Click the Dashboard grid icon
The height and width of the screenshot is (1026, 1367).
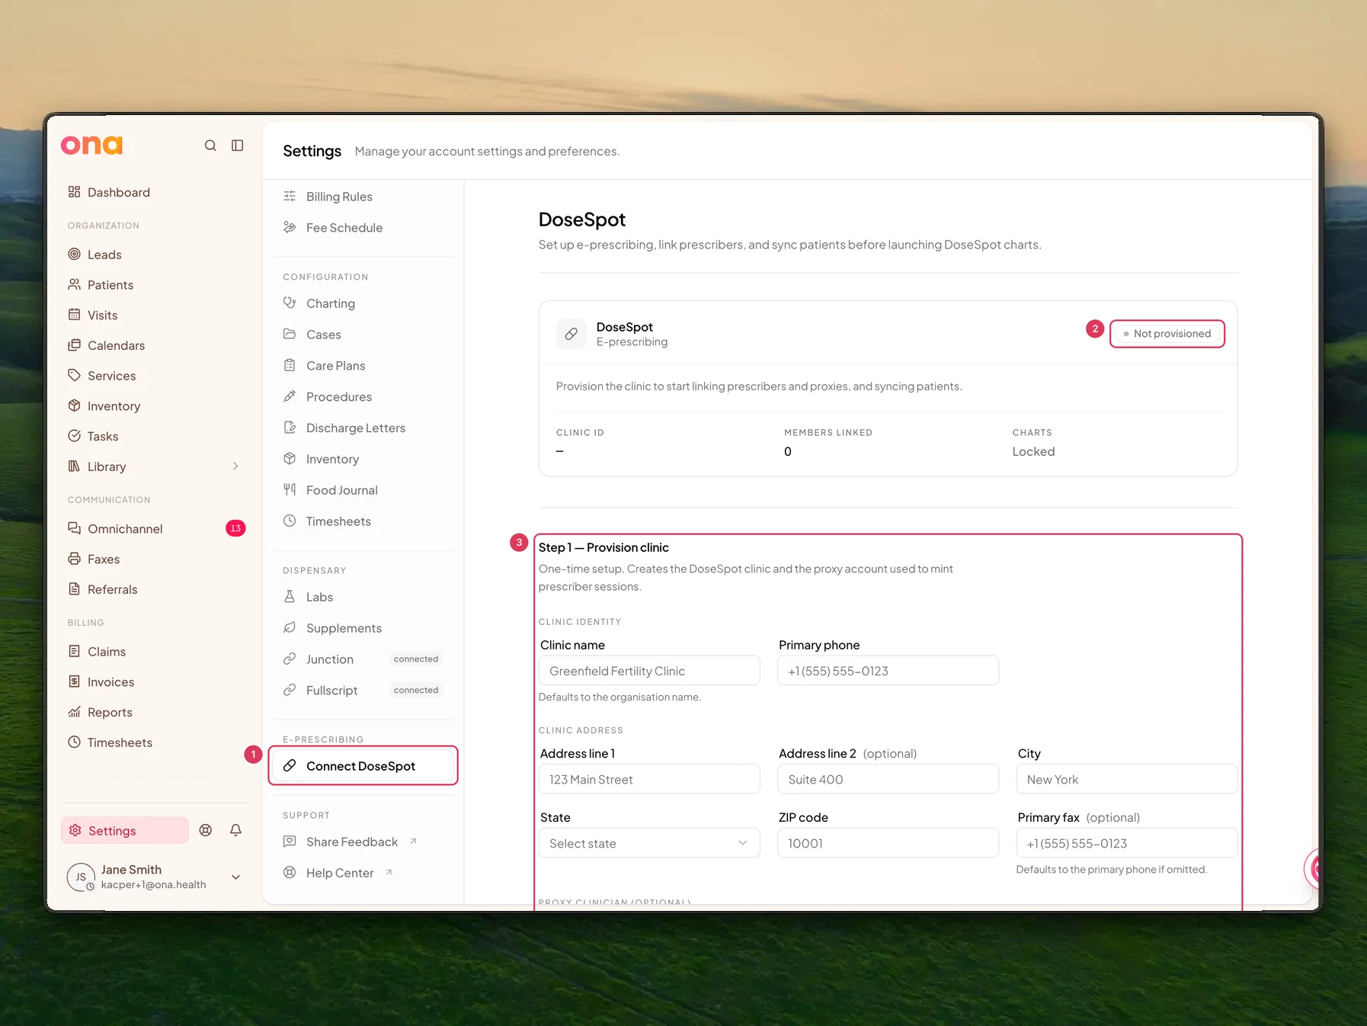click(74, 192)
